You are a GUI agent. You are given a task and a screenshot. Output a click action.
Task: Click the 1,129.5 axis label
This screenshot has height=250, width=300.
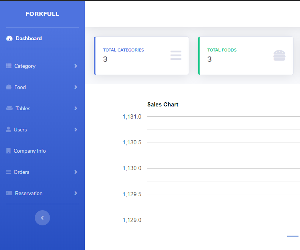coord(132,194)
